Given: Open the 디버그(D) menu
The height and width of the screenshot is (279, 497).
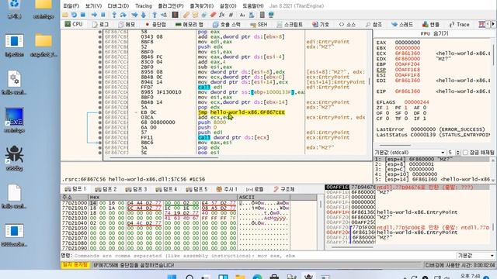Looking at the screenshot, I should tap(118, 6).
